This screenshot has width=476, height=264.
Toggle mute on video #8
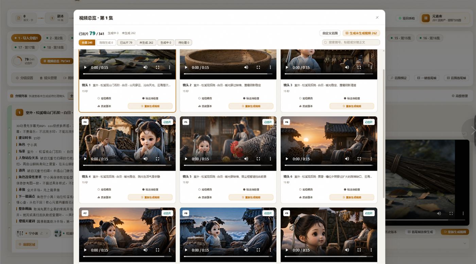pyautogui.click(x=246, y=250)
